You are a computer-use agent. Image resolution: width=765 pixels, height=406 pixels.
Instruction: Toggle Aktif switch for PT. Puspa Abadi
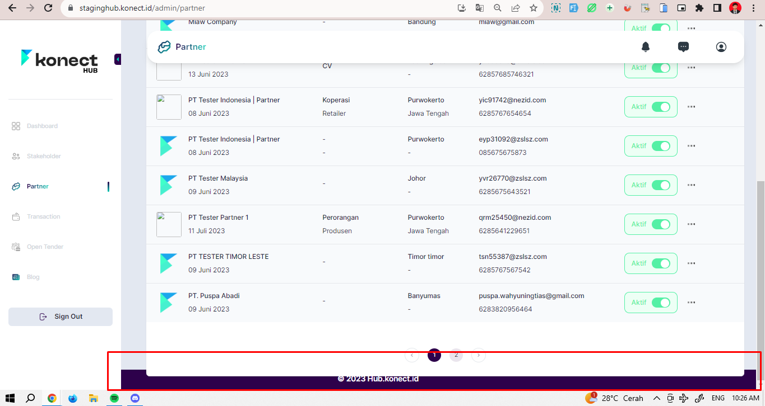[661, 303]
